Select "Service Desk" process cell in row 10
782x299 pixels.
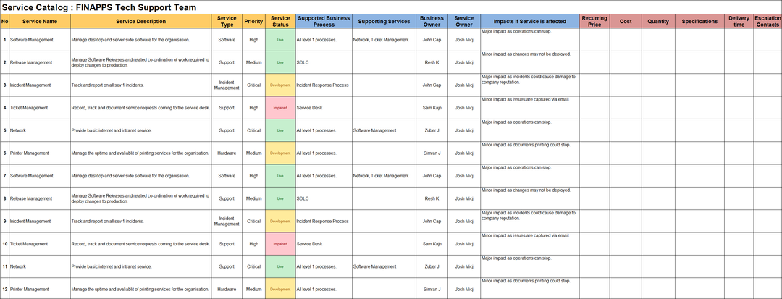coord(323,244)
